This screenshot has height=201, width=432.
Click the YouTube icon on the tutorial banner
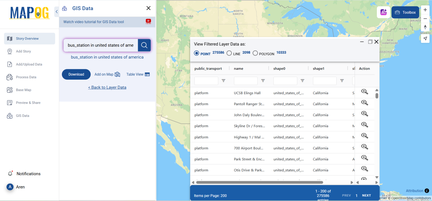pyautogui.click(x=148, y=22)
